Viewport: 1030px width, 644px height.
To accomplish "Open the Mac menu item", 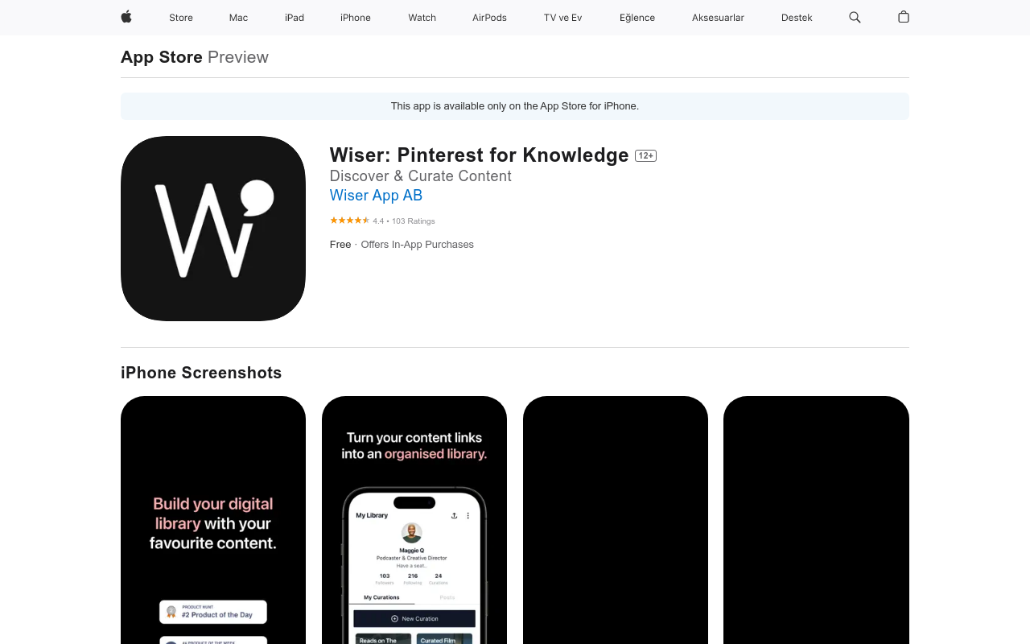I will pos(238,18).
